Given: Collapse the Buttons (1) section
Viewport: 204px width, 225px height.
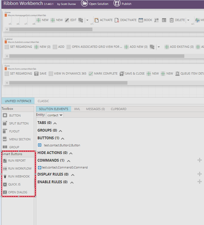Looking at the screenshot, I should tap(63, 138).
